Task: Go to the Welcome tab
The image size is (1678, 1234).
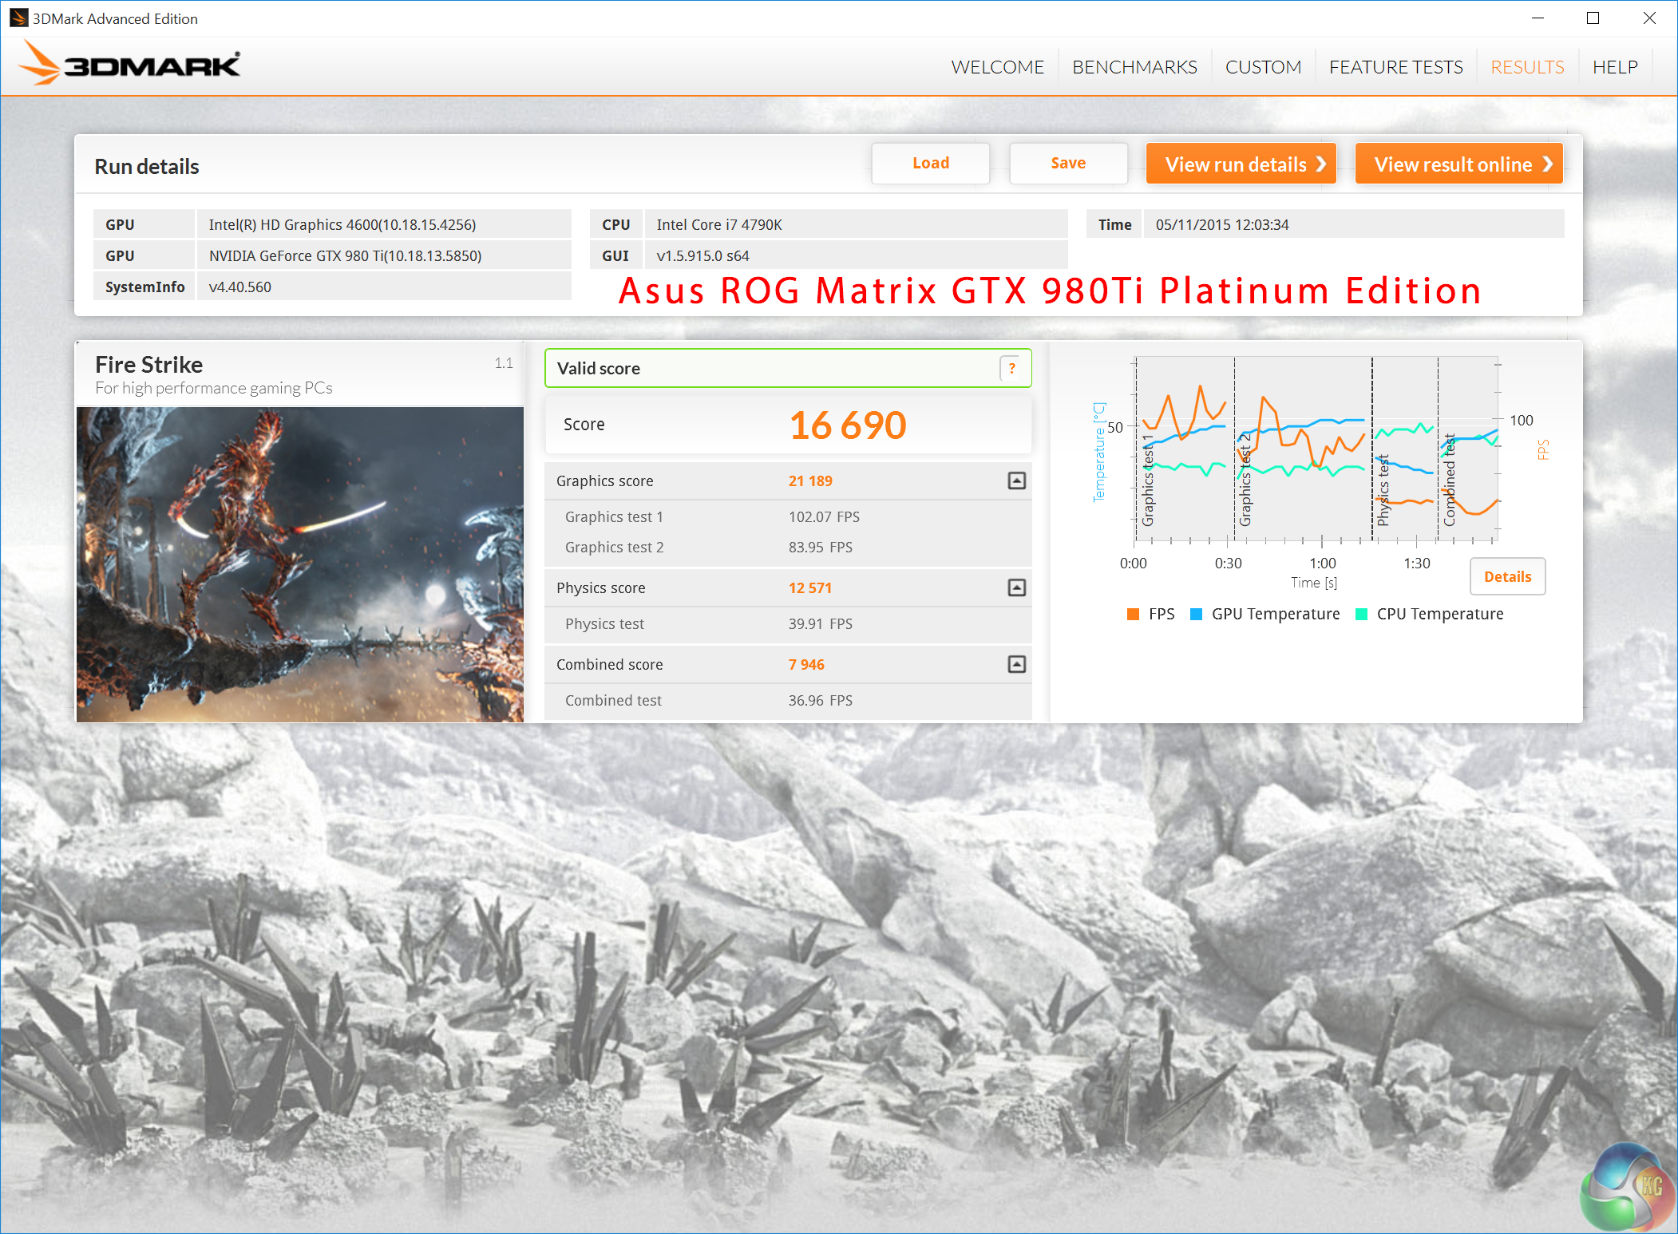Action: point(997,67)
